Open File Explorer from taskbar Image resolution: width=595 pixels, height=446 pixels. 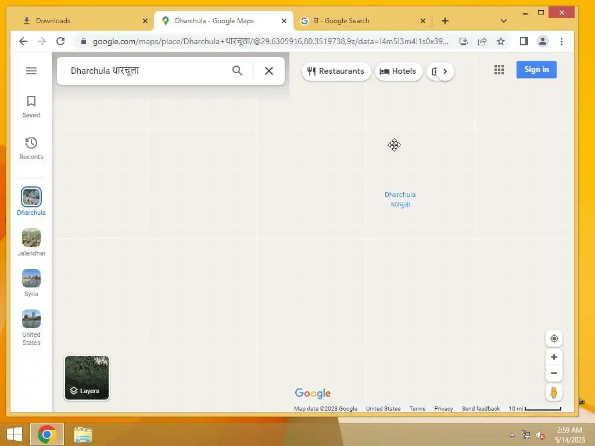[x=83, y=434]
